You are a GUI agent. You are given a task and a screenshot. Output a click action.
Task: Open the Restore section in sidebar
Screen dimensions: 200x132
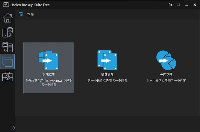click(x=7, y=47)
